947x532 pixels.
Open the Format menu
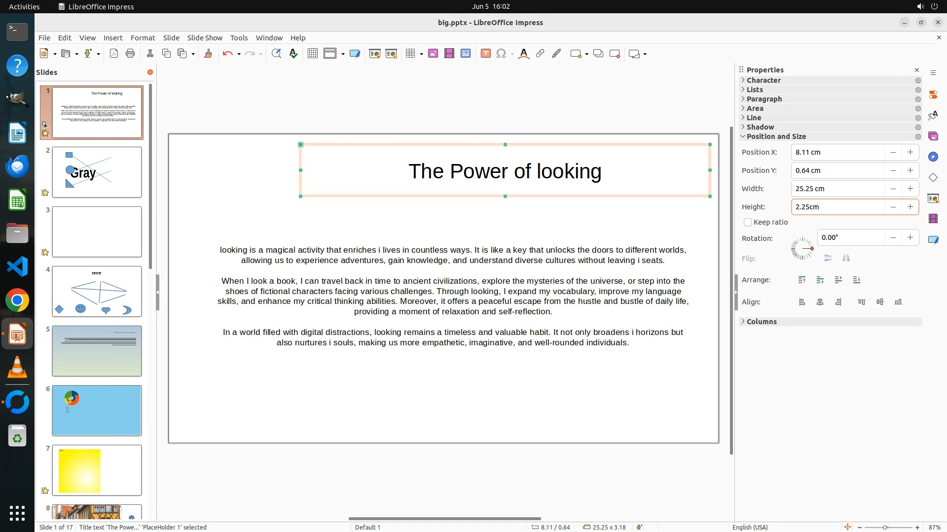(143, 38)
